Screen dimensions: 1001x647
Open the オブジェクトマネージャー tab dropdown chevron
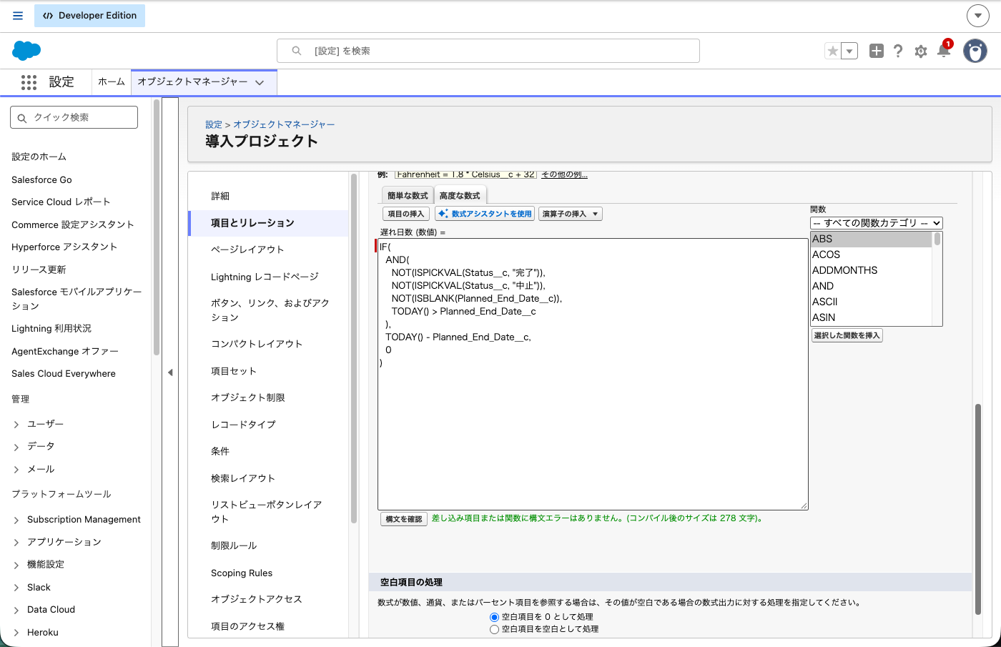(260, 82)
